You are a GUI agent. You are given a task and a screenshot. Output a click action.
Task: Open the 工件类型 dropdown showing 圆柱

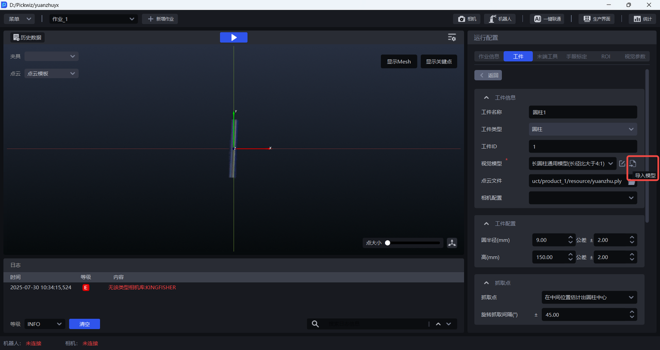[583, 129]
